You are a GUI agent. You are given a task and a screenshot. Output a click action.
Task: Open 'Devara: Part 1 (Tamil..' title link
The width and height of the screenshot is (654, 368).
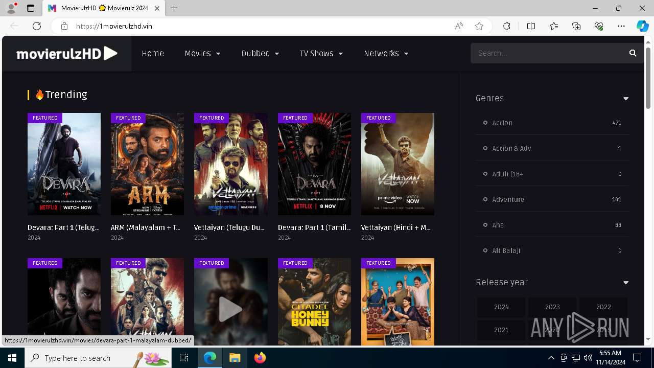pyautogui.click(x=314, y=227)
